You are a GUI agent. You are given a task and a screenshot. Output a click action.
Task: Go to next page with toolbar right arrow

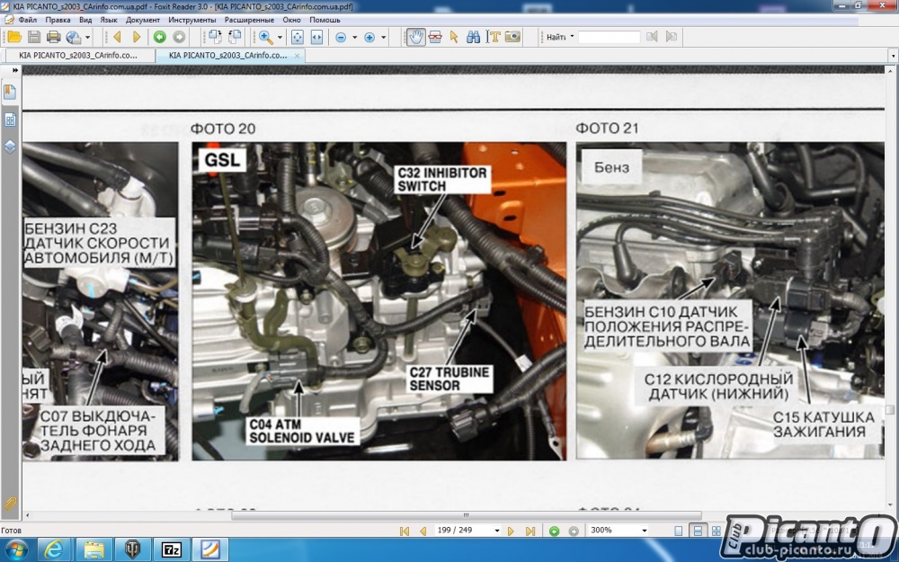point(137,37)
